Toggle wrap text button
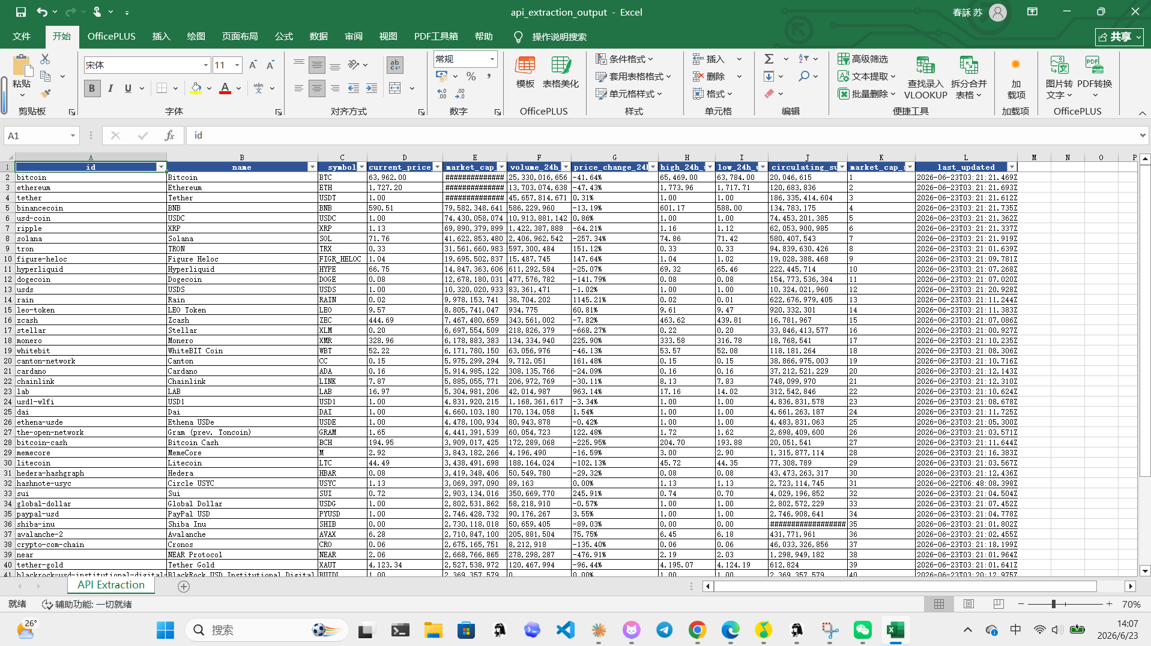This screenshot has height=646, width=1151. coord(394,64)
